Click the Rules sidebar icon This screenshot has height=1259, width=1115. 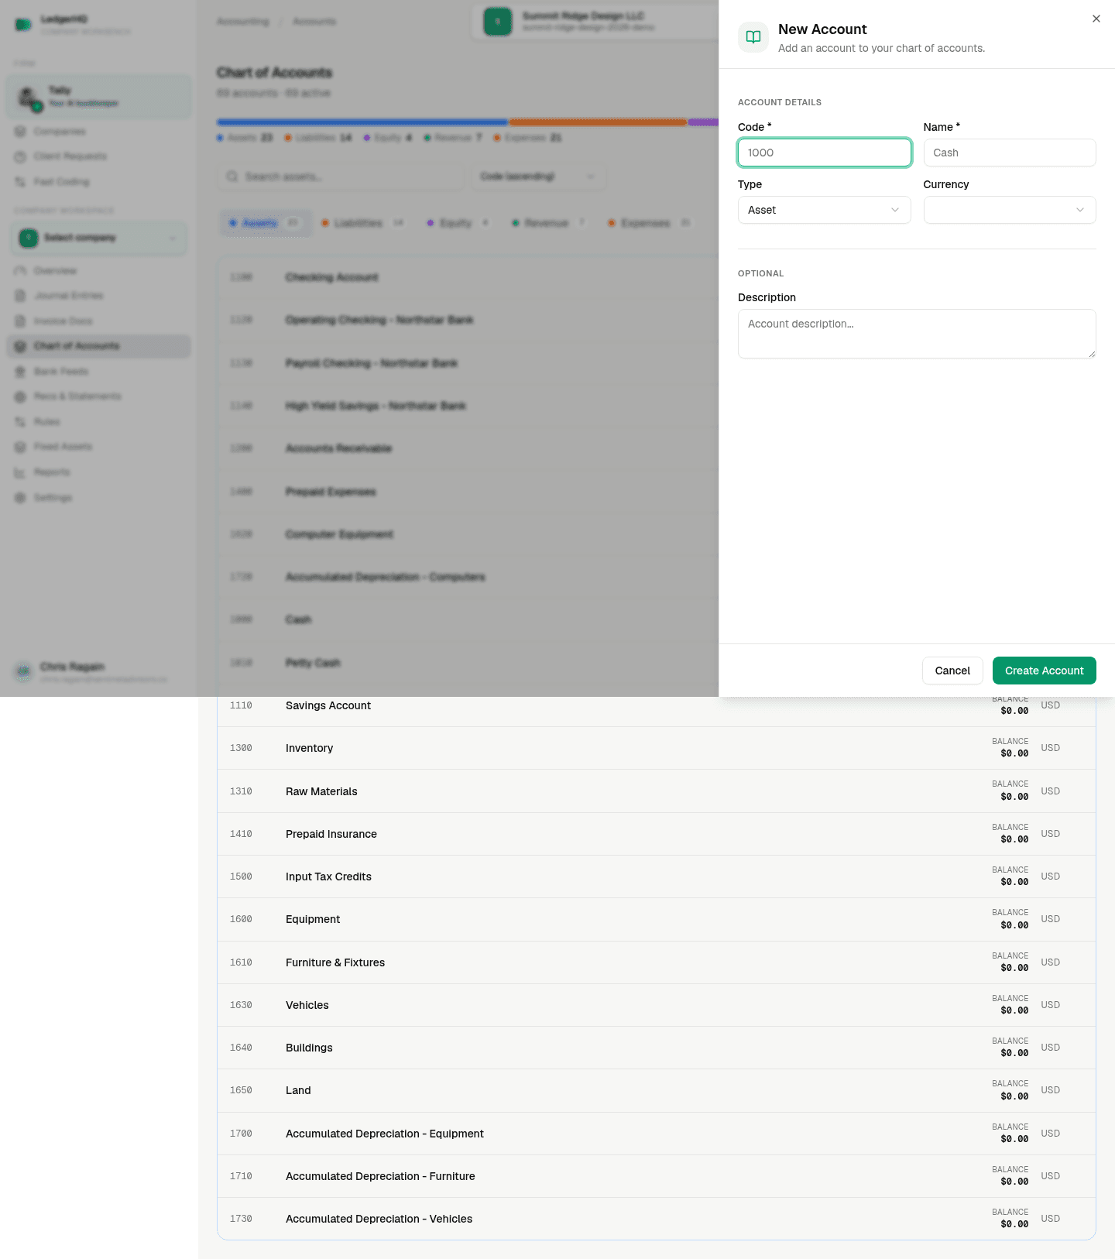point(20,422)
